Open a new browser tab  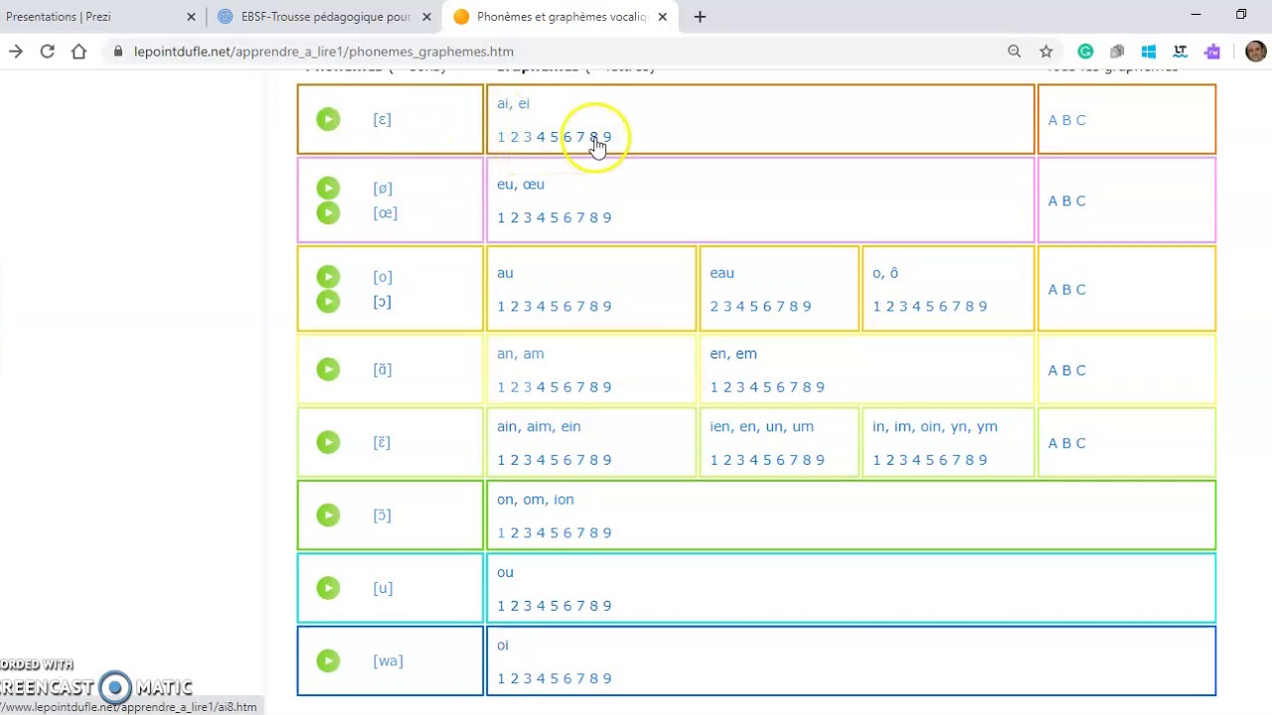coord(700,17)
